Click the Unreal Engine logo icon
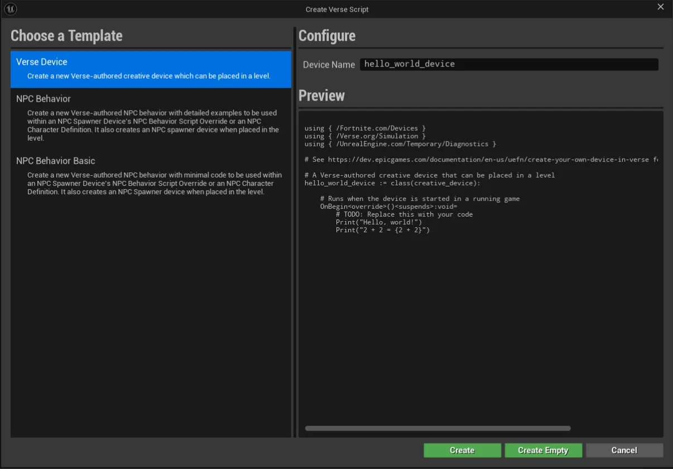This screenshot has height=469, width=673. tap(10, 9)
